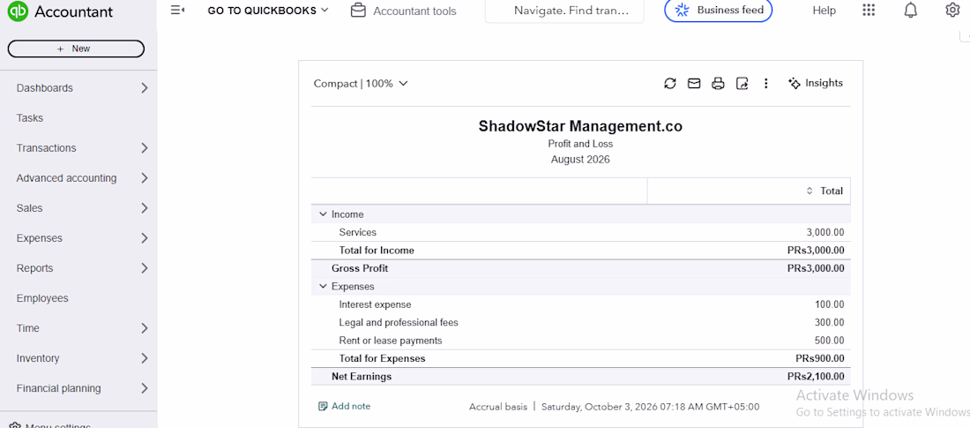Collapse the Income section
The width and height of the screenshot is (970, 428).
click(322, 214)
